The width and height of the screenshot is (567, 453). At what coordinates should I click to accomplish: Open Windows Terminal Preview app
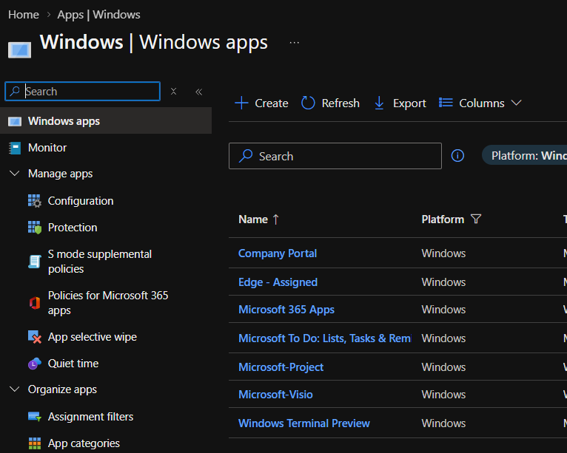click(304, 423)
